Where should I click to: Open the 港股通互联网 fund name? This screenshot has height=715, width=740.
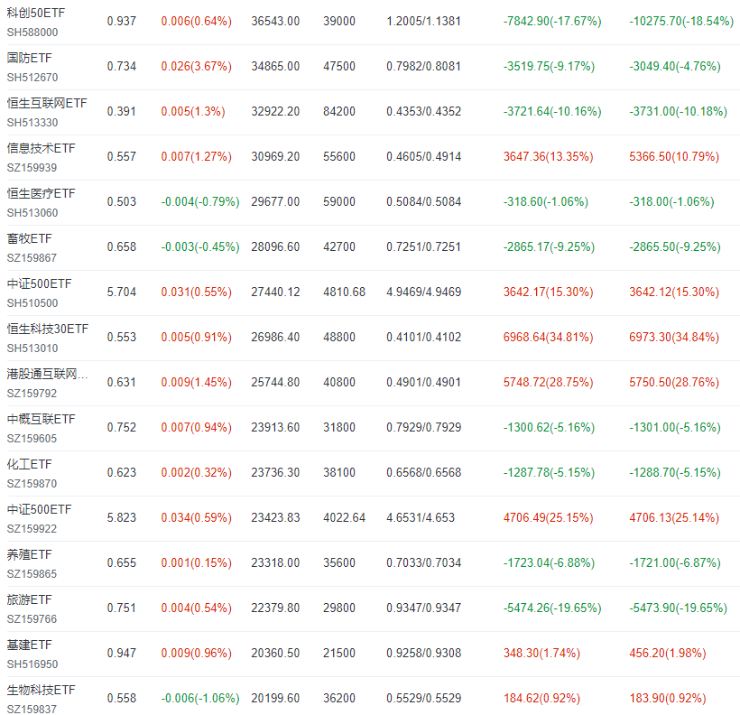tap(47, 374)
